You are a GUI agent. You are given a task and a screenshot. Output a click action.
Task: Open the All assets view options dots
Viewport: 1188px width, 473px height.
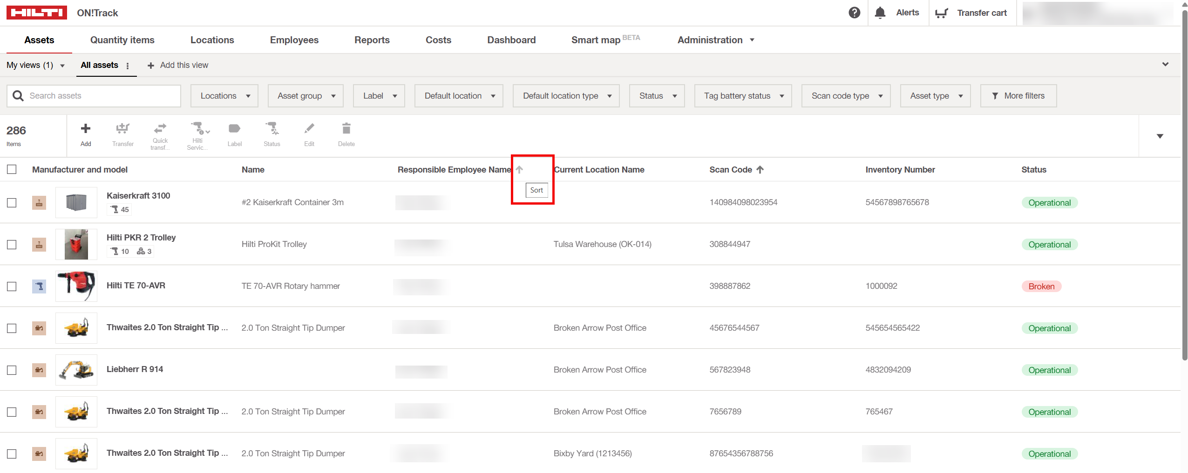128,66
